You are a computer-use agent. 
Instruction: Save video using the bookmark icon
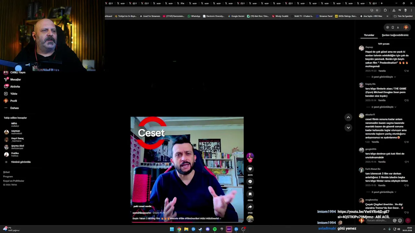tap(250, 194)
